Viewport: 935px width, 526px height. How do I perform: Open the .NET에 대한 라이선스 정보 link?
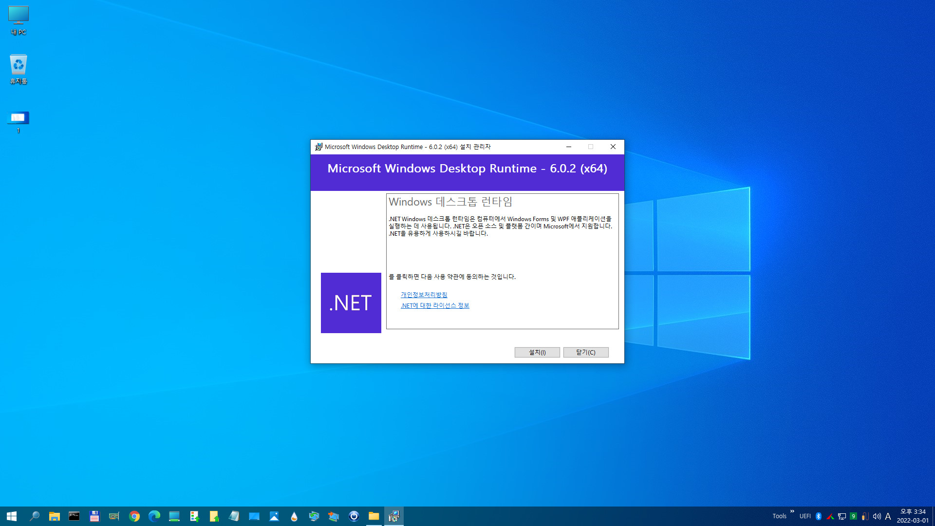435,305
